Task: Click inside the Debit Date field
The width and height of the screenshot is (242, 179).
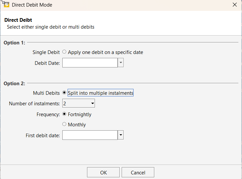Action: 90,63
